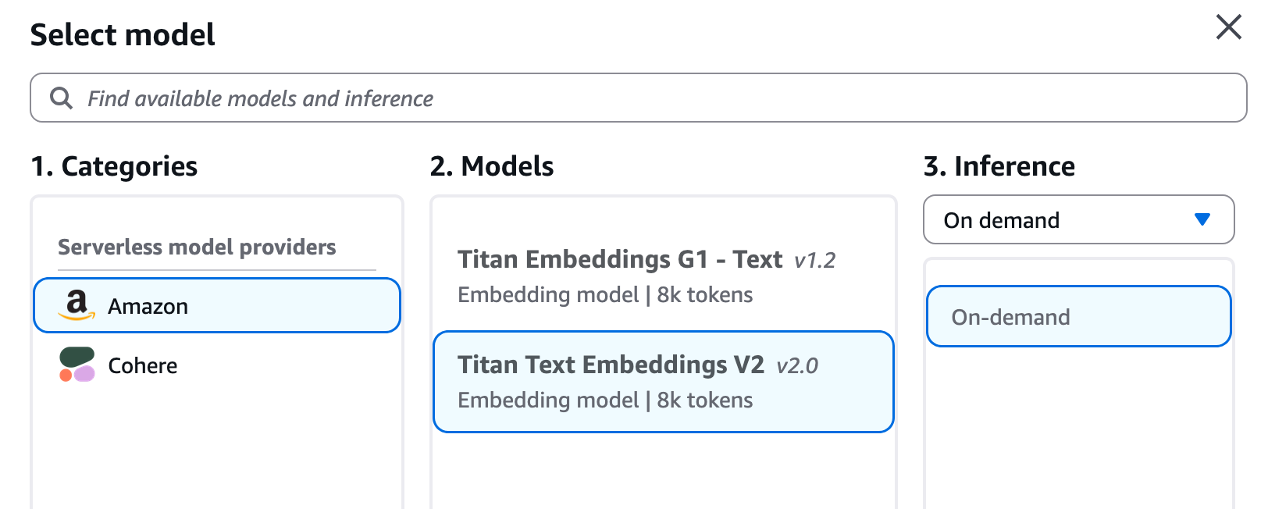Image resolution: width=1268 pixels, height=509 pixels.
Task: Switch selection to Titan Embeddings G1 - Text
Action: [x=663, y=275]
